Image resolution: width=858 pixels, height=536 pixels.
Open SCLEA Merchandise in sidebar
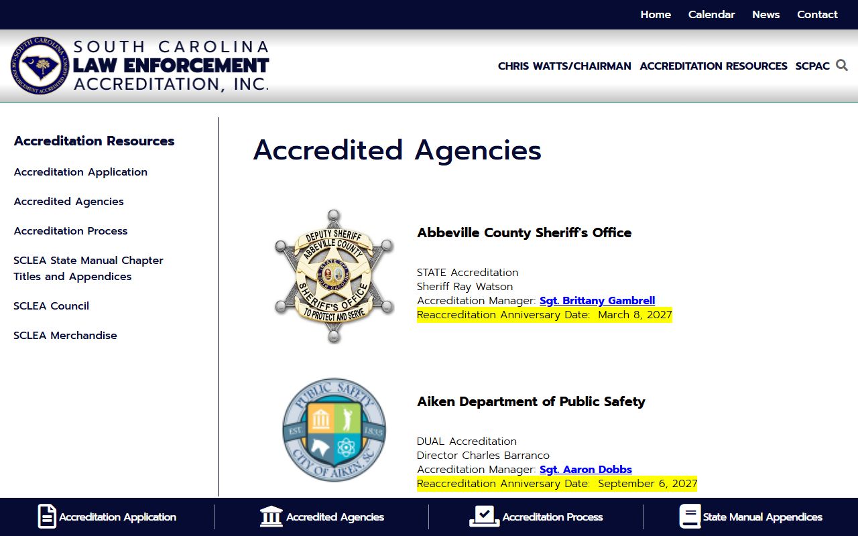coord(65,335)
